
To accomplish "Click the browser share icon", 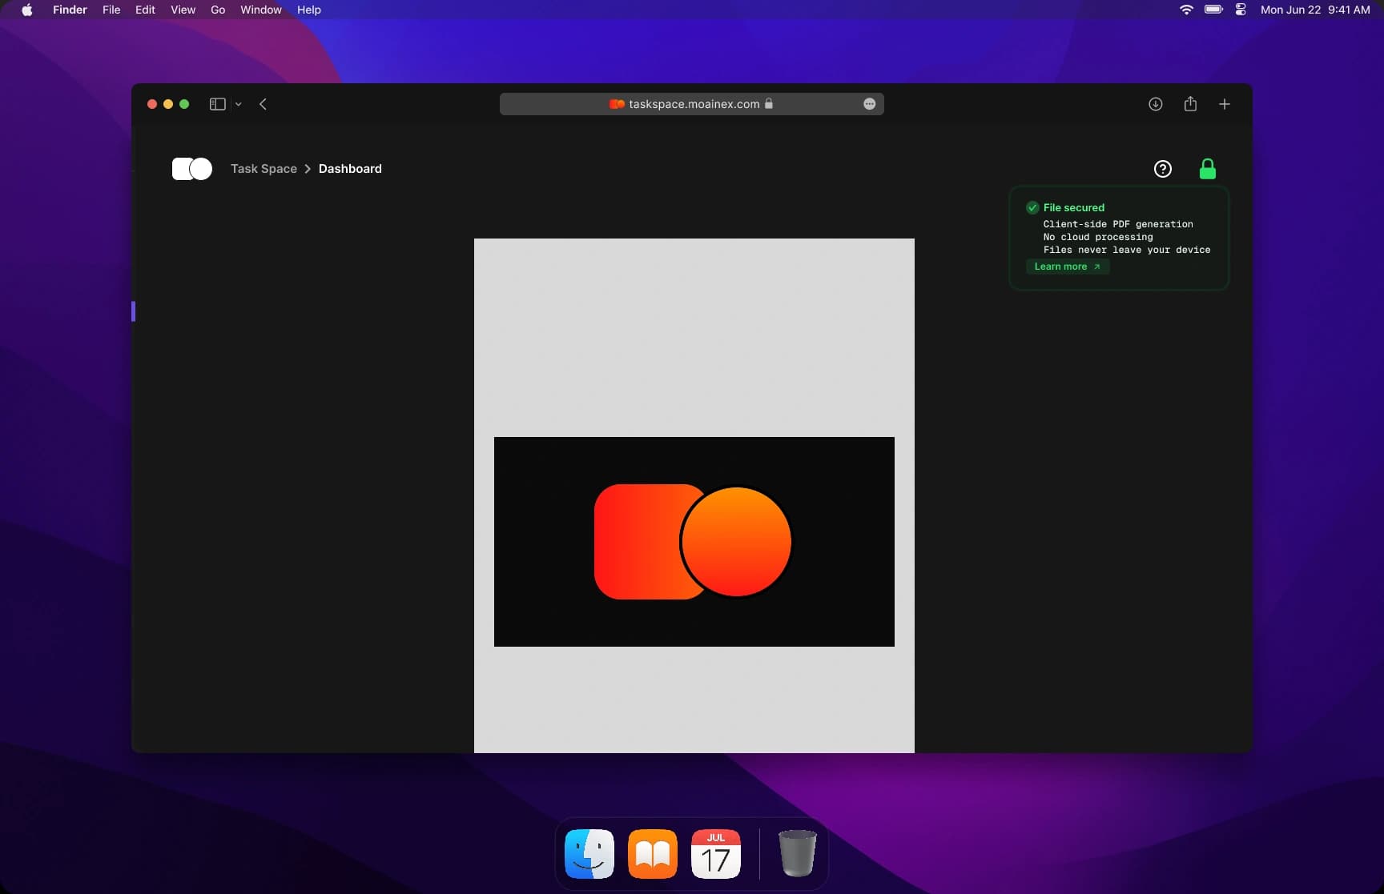I will (x=1190, y=104).
